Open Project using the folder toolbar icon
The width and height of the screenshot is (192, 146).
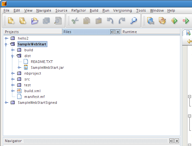coord(35,21)
